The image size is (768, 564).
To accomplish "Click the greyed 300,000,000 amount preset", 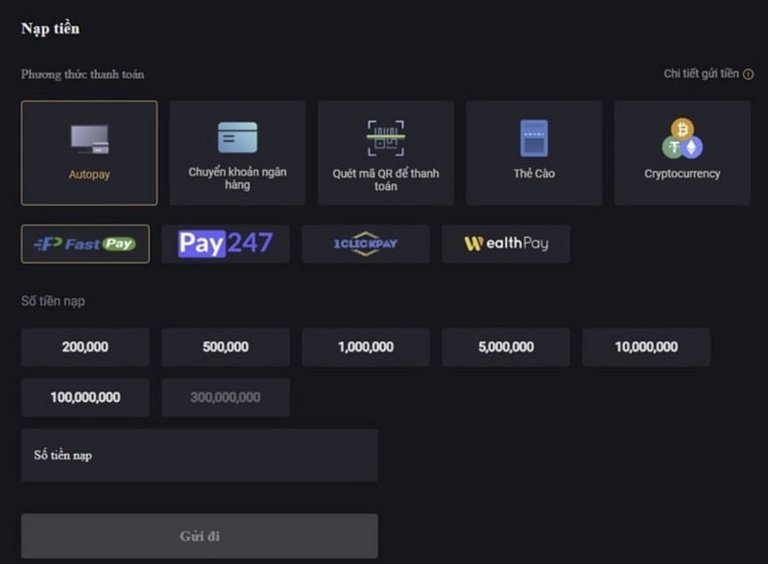I will pyautogui.click(x=226, y=397).
